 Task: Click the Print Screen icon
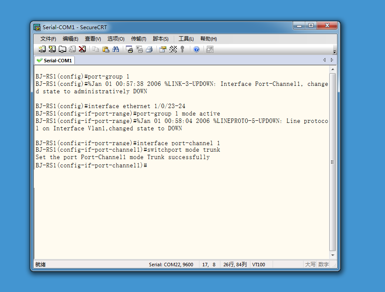pyautogui.click(x=129, y=49)
